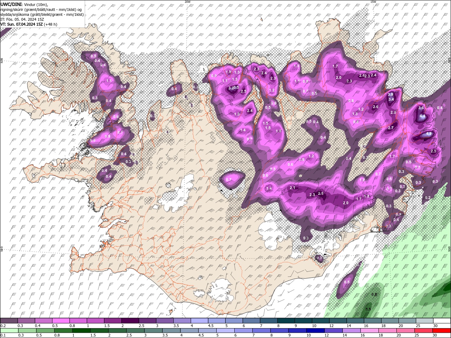
Task: Select the pale green 0.1 swatch in lower legend
Action: 9,331
